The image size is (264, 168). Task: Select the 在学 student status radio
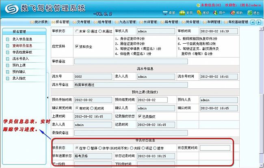[77, 148]
